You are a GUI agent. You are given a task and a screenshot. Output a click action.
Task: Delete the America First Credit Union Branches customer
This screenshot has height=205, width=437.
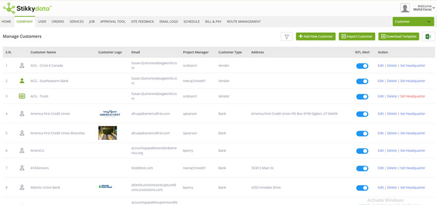point(392,133)
